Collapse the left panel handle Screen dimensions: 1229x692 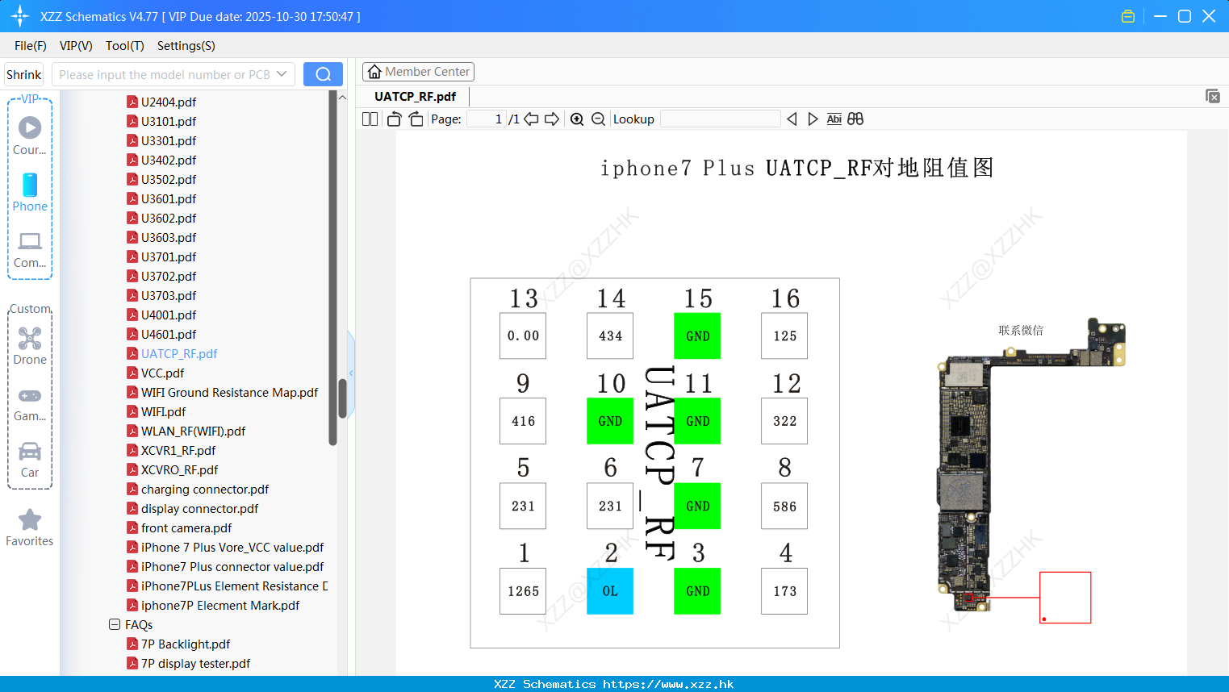pos(351,373)
